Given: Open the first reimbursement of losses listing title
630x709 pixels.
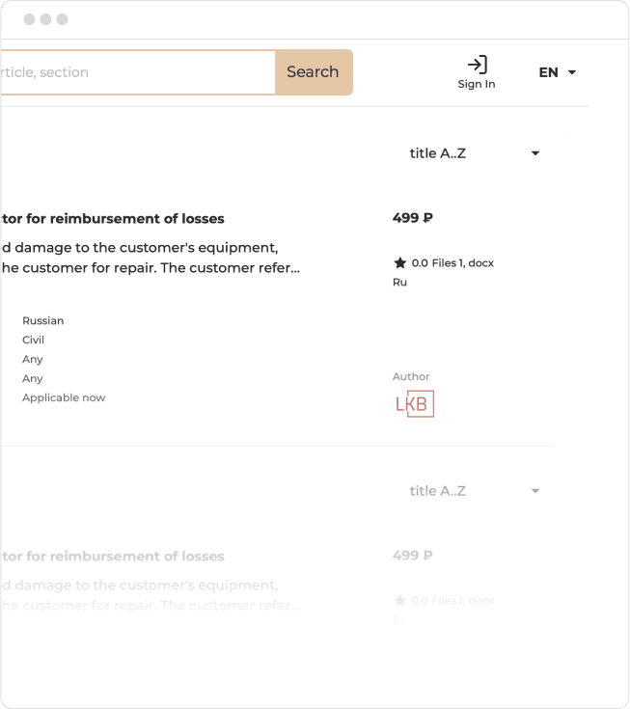Looking at the screenshot, I should [112, 218].
